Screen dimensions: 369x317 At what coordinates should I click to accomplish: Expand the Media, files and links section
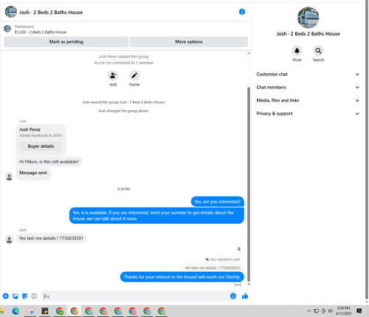pos(308,100)
